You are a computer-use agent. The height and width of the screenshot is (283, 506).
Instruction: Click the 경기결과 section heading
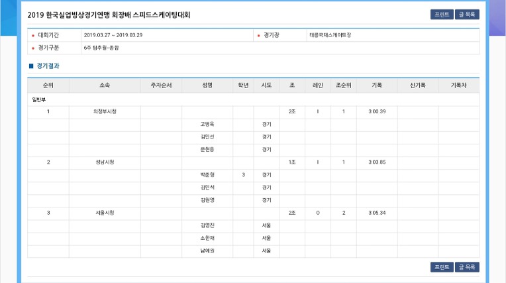pos(48,66)
